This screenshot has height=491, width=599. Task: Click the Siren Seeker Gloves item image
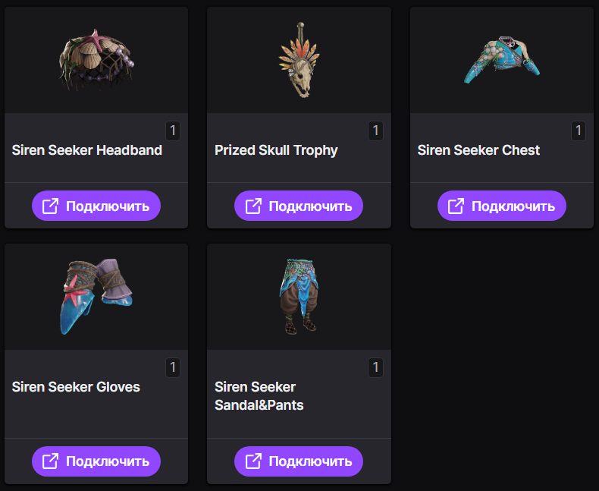pos(96,297)
